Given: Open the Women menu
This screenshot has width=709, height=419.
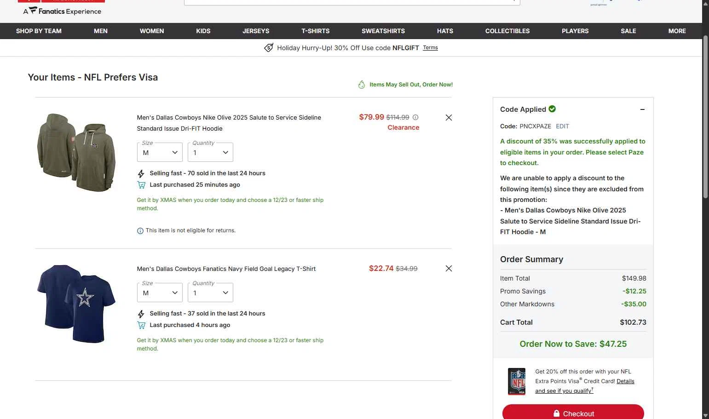Looking at the screenshot, I should pyautogui.click(x=152, y=31).
